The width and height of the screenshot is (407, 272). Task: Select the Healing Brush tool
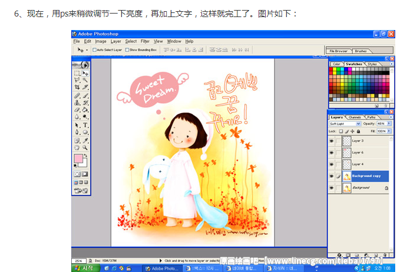[x=77, y=95]
